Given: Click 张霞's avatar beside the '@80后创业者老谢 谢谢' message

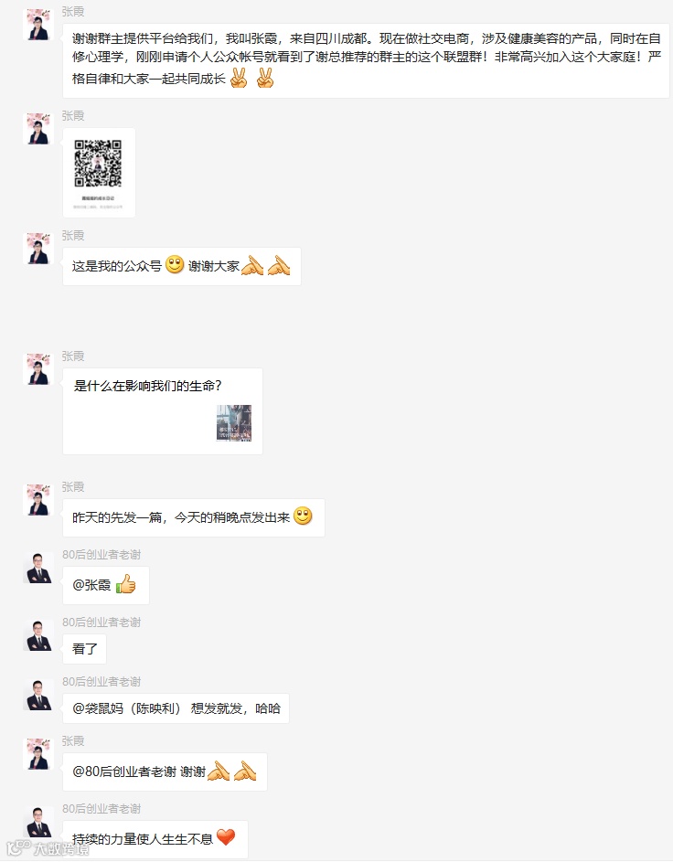Looking at the screenshot, I should (38, 754).
